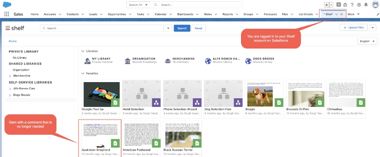The height and width of the screenshot is (157, 380).
Task: Click the pencil edit navigation icon
Action: point(378,14)
